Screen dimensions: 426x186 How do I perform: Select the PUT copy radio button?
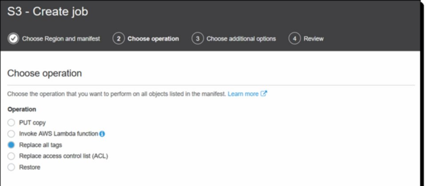[x=11, y=123]
